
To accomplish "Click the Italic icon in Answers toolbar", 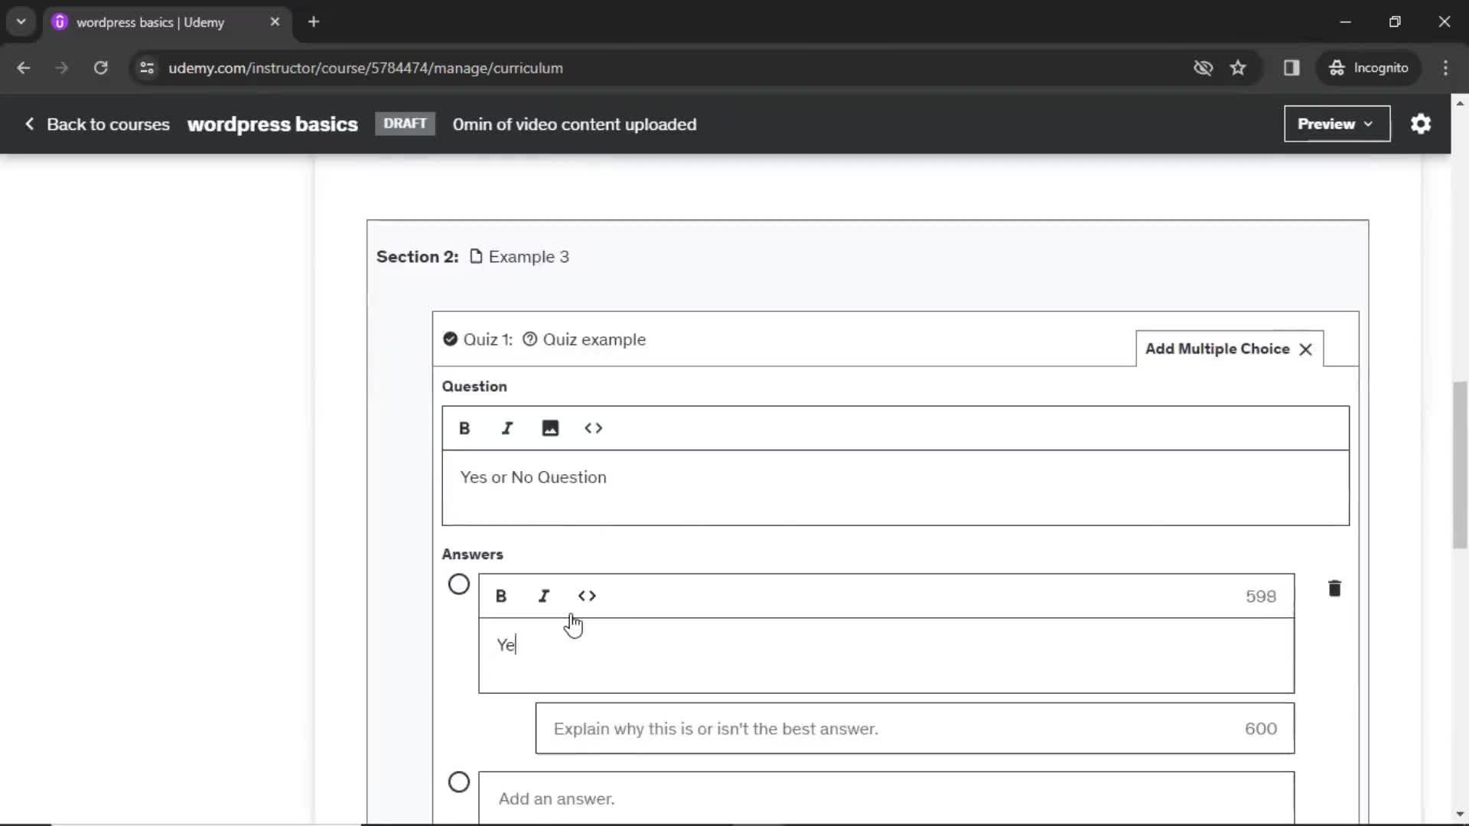I will (544, 596).
